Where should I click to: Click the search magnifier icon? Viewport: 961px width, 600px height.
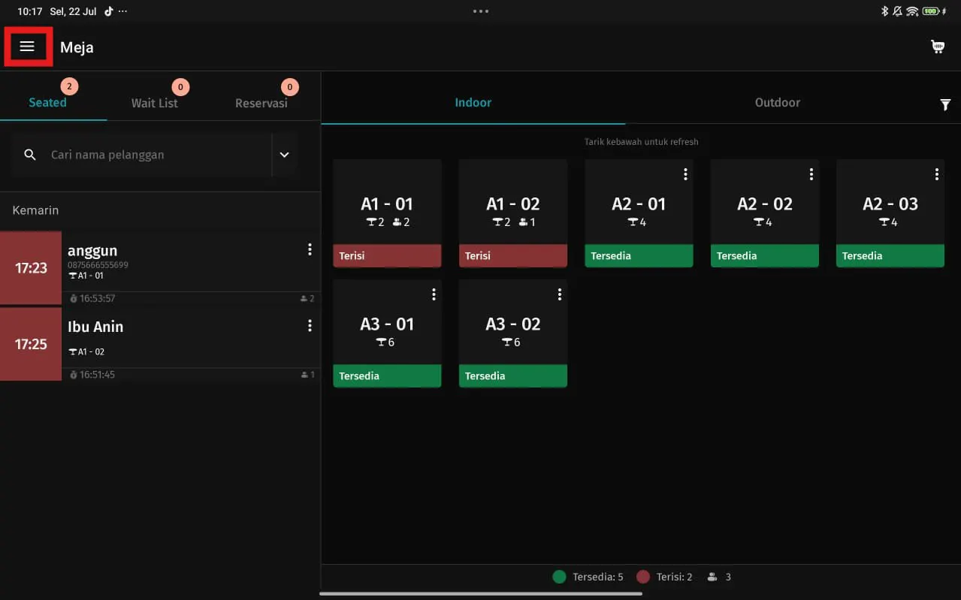[x=30, y=155]
